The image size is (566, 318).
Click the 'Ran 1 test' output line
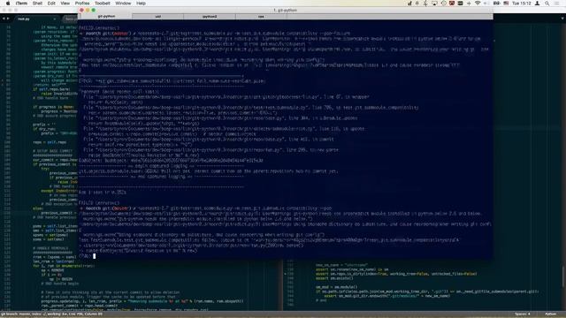pyautogui.click(x=103, y=193)
